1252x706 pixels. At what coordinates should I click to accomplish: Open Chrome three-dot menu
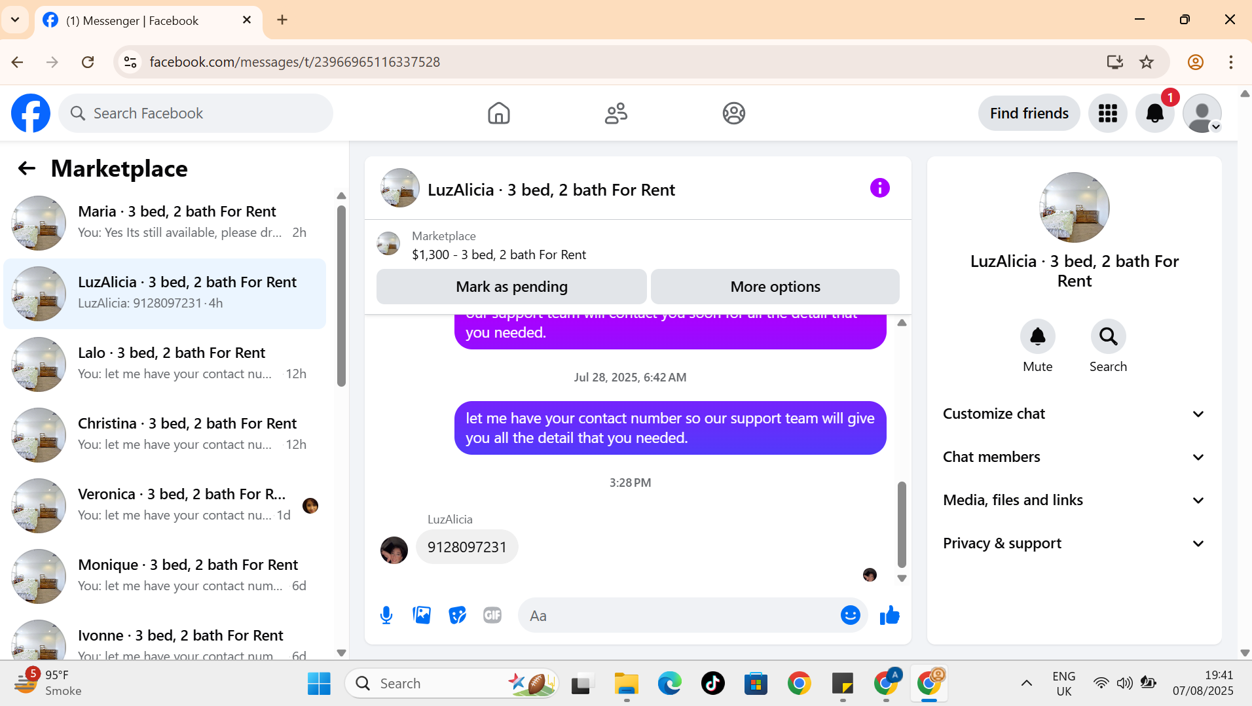tap(1231, 62)
